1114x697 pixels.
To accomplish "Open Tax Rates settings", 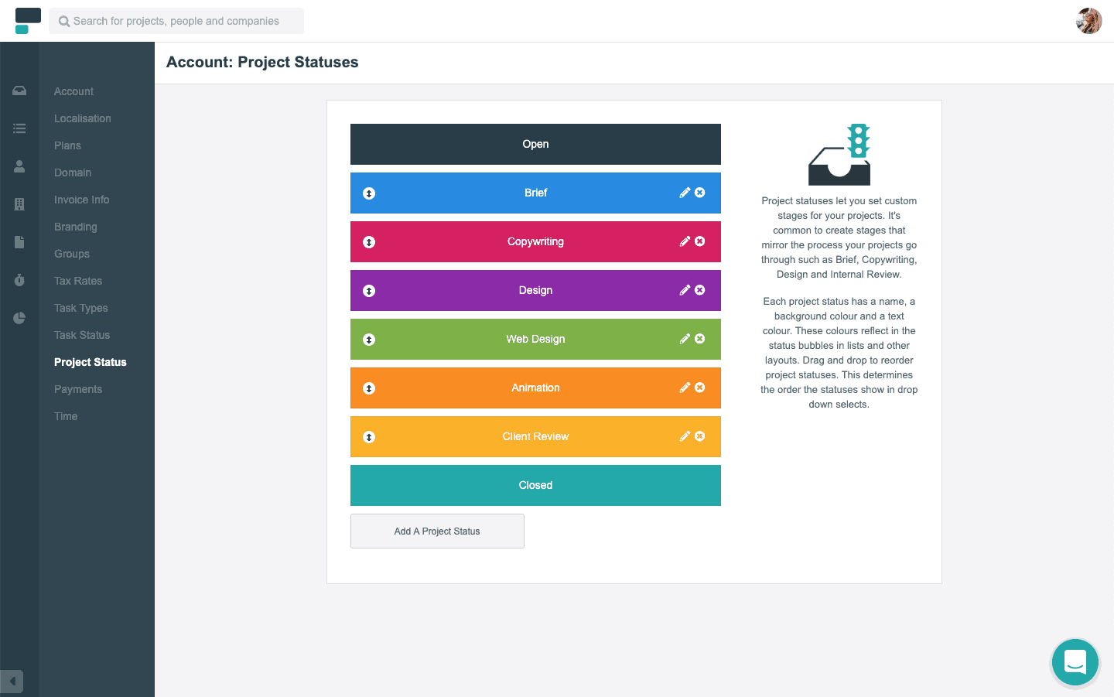I will point(78,281).
